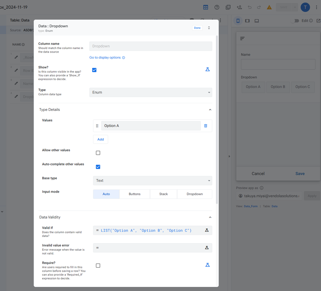
Task: Click the Option A value text field
Action: 151,126
